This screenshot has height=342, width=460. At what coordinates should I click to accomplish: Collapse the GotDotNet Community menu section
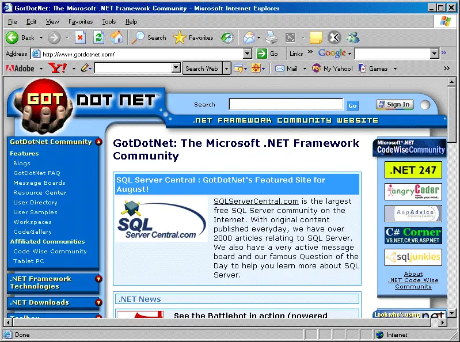coord(99,142)
